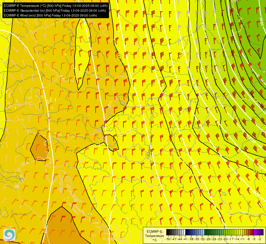
Task: Click the -38 legend tick label
Action: click(191, 239)
